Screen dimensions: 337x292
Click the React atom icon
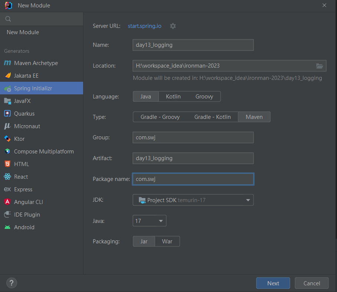7,177
